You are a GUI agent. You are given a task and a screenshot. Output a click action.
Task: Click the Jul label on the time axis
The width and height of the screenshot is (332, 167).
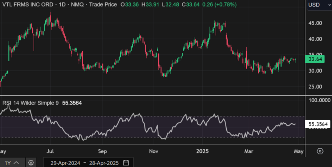pyautogui.click(x=50, y=151)
